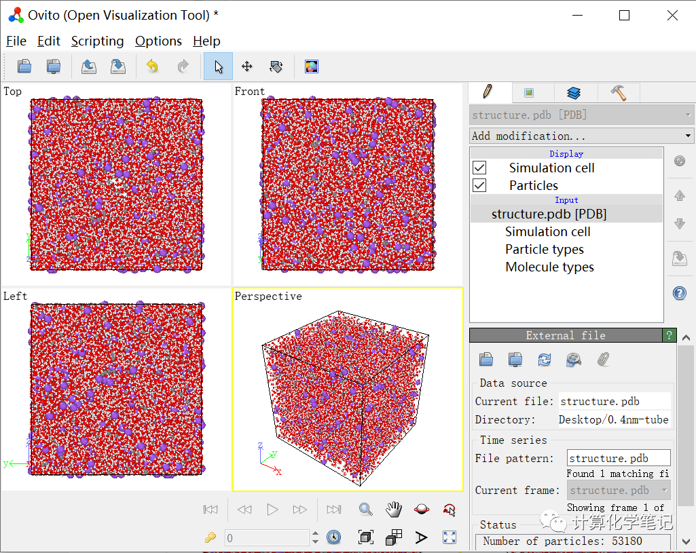
Task: Activate the zoom magnifier tool
Action: (x=365, y=510)
